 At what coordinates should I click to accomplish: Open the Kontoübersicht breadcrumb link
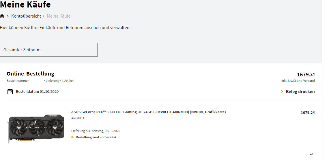[x=26, y=16]
